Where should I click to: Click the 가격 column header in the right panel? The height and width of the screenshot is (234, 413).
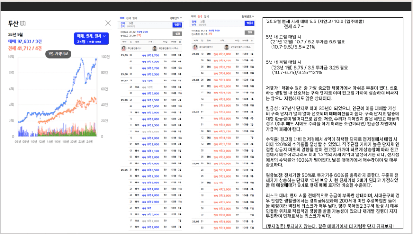click(222, 41)
